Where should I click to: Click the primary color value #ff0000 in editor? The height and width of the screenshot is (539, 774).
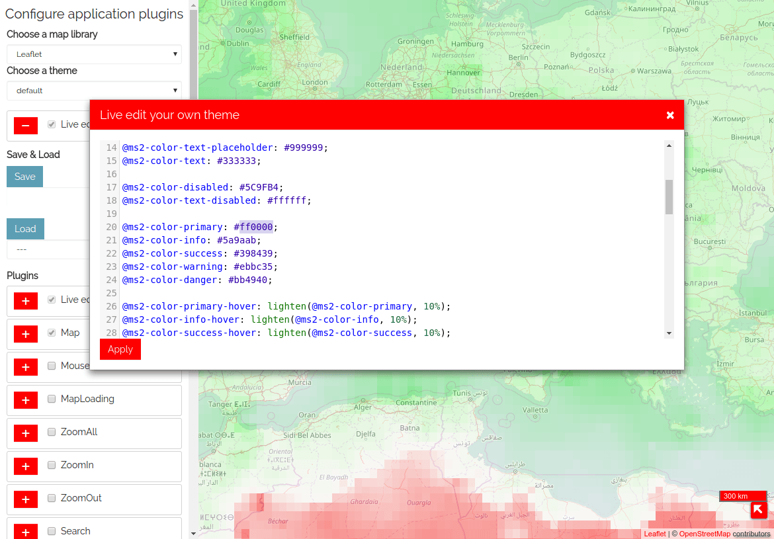click(x=256, y=227)
